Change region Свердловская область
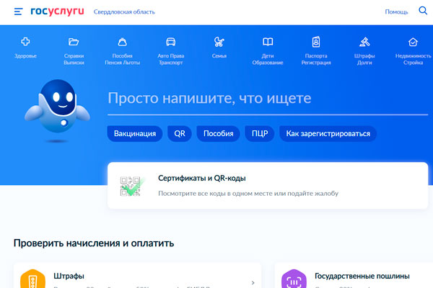This screenshot has height=288, width=433. (x=124, y=12)
